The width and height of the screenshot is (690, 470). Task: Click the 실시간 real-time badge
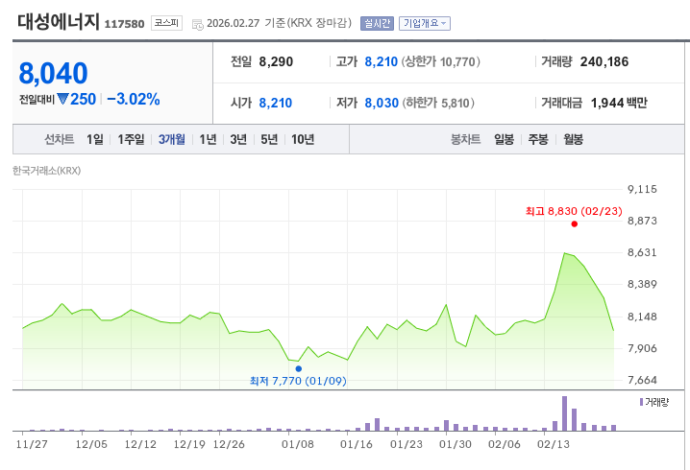coord(377,23)
